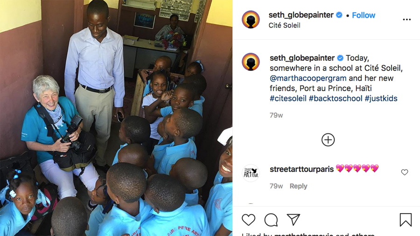
Task: Reply to the streetarttourparis comment
Action: (298, 186)
